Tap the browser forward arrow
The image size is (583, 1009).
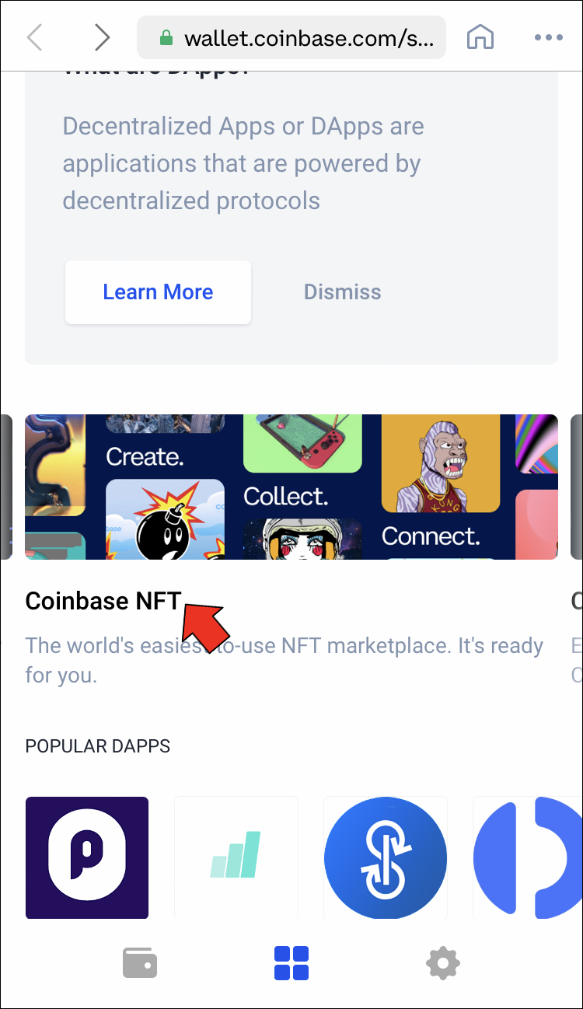(102, 37)
